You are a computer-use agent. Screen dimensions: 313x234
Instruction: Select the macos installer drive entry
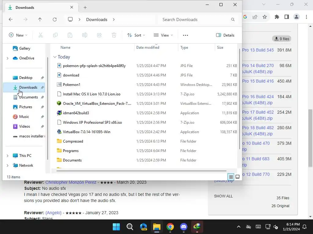point(28,136)
